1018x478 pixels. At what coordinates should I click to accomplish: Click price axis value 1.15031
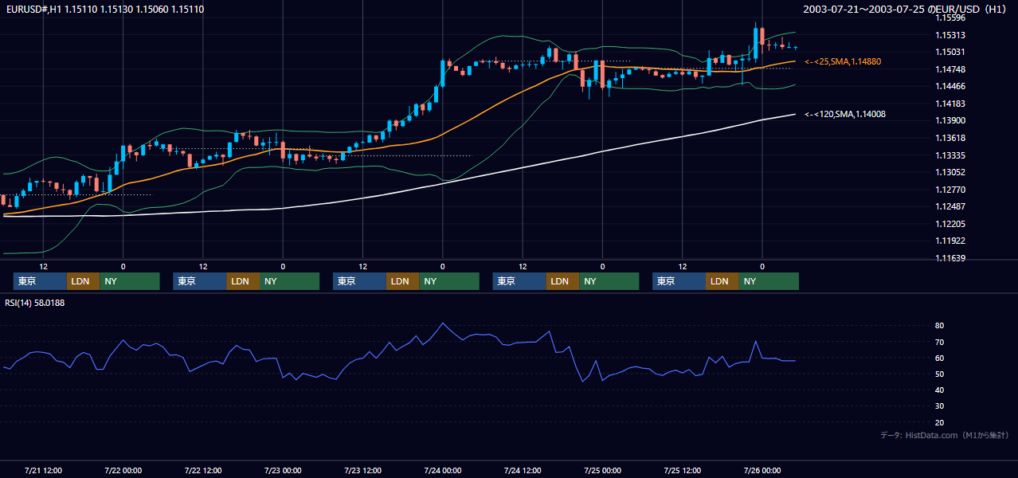click(x=949, y=52)
